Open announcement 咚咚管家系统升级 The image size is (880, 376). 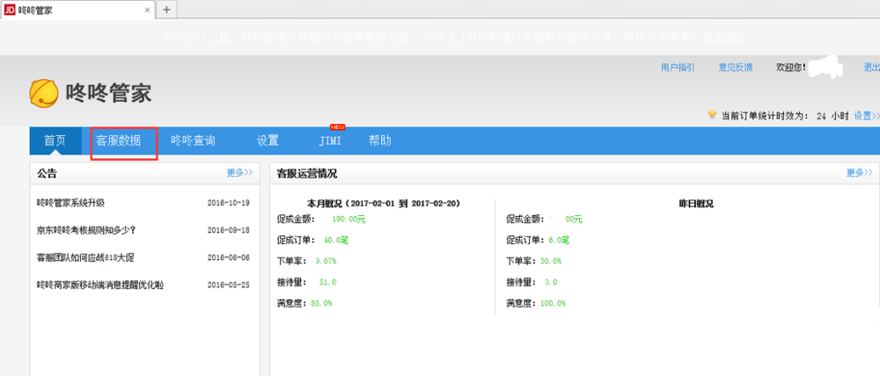(x=71, y=202)
